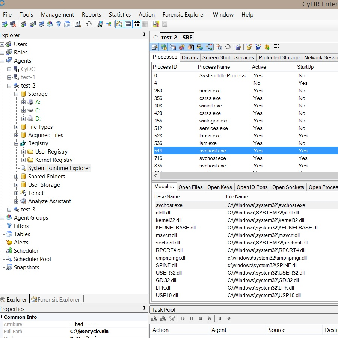Image resolution: width=338 pixels, height=338 pixels.
Task: Click the refresh icon in test-2 SRE toolbar
Action: 228,47
